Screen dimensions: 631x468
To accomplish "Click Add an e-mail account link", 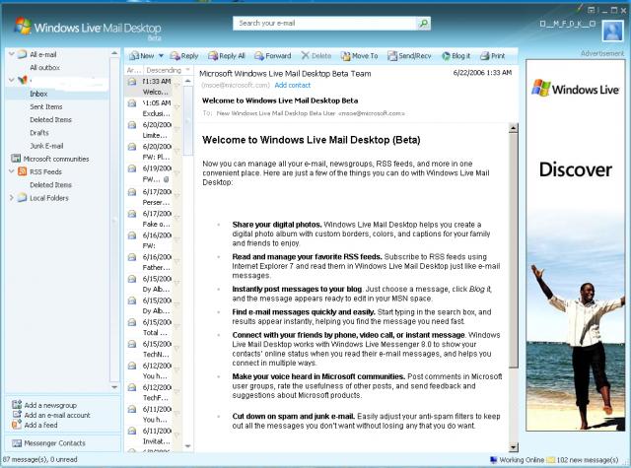I will click(57, 415).
